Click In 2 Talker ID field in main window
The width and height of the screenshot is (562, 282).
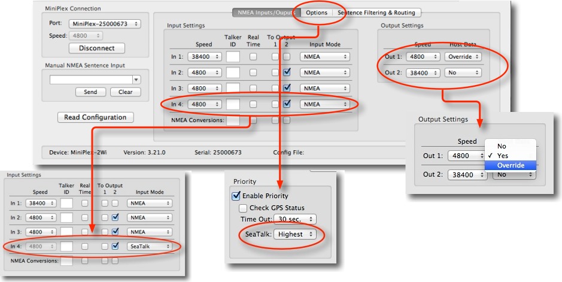tap(233, 72)
